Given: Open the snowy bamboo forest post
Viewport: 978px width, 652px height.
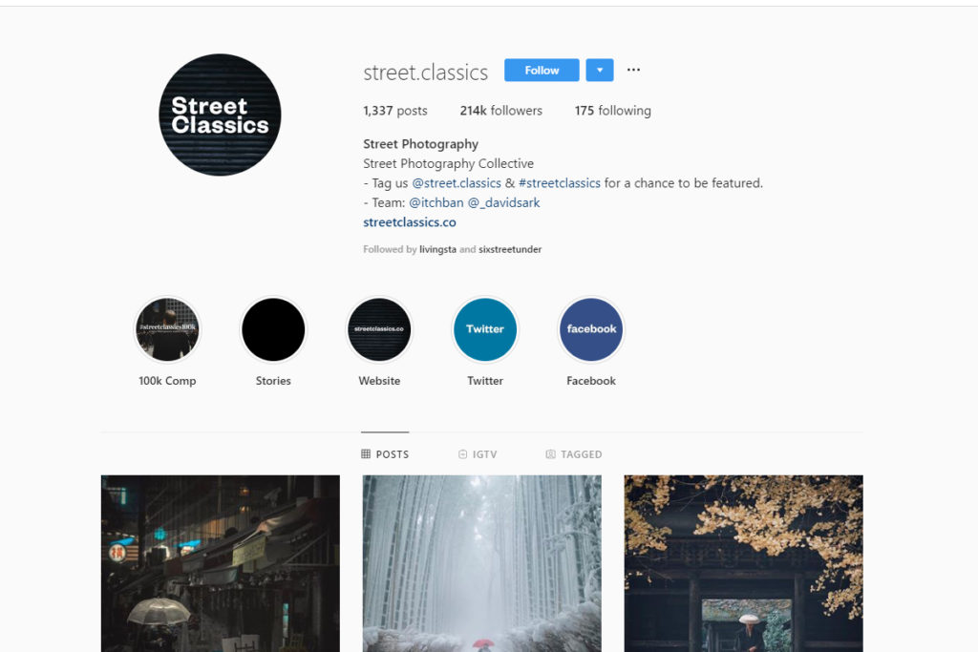Looking at the screenshot, I should tap(482, 563).
